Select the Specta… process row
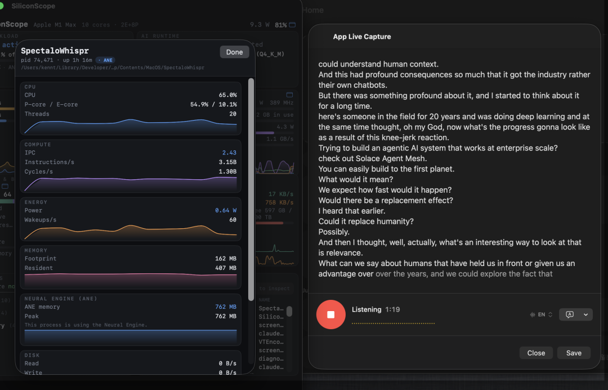The image size is (608, 390). (271, 308)
